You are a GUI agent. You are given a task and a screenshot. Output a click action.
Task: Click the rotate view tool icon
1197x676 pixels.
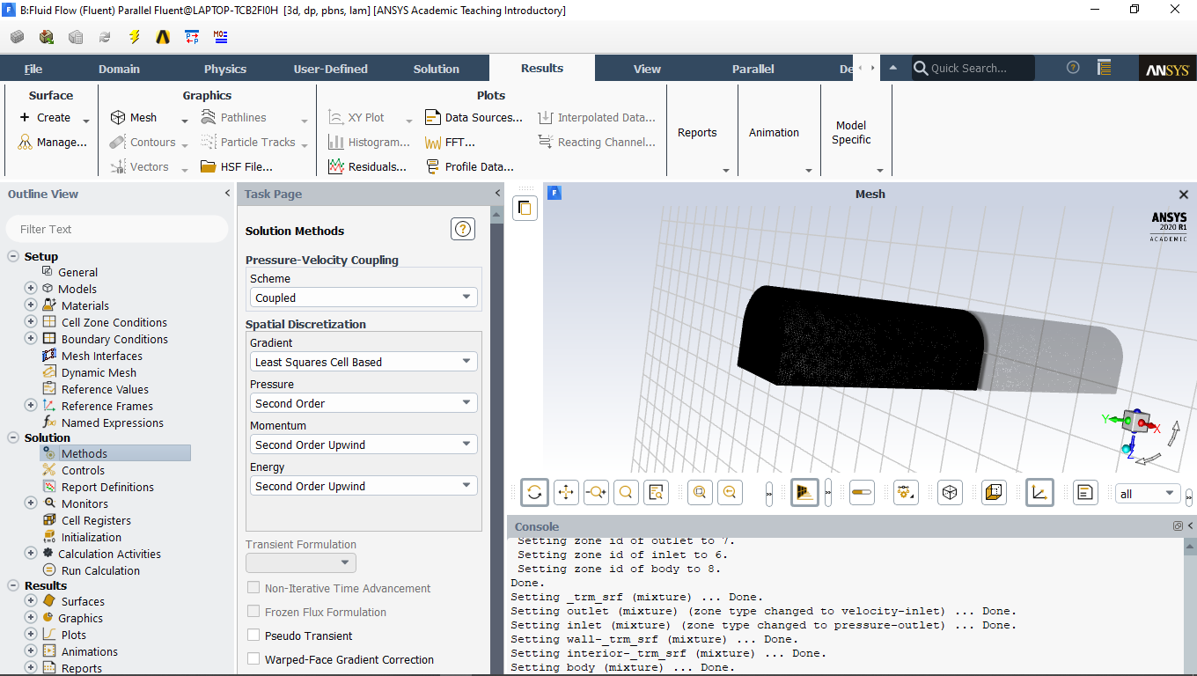pyautogui.click(x=534, y=493)
